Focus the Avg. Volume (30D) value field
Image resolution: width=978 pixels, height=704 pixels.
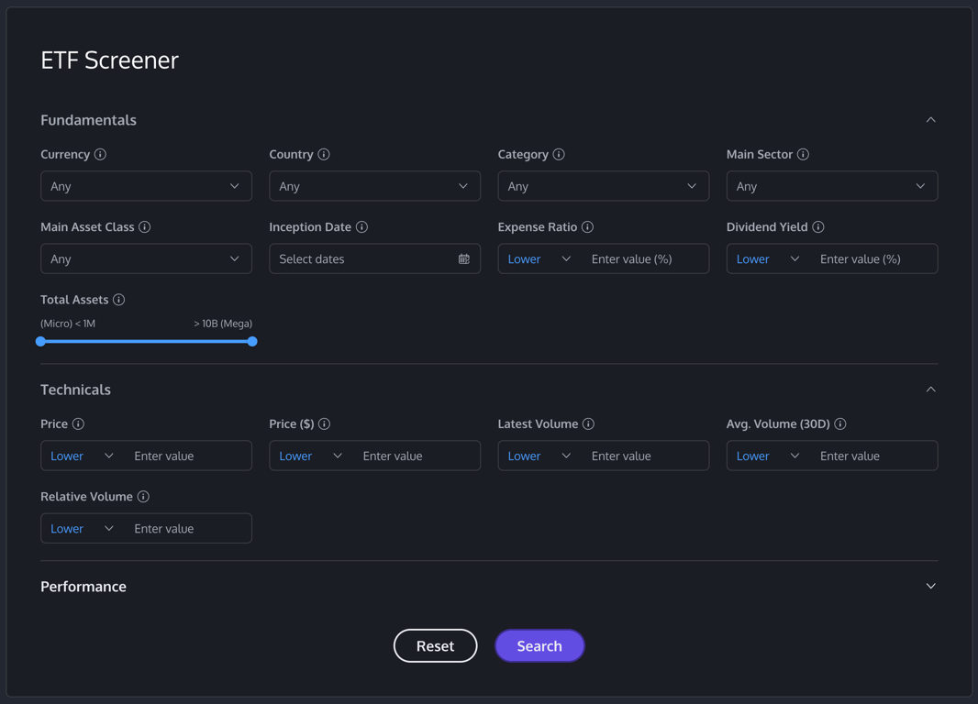[874, 456]
